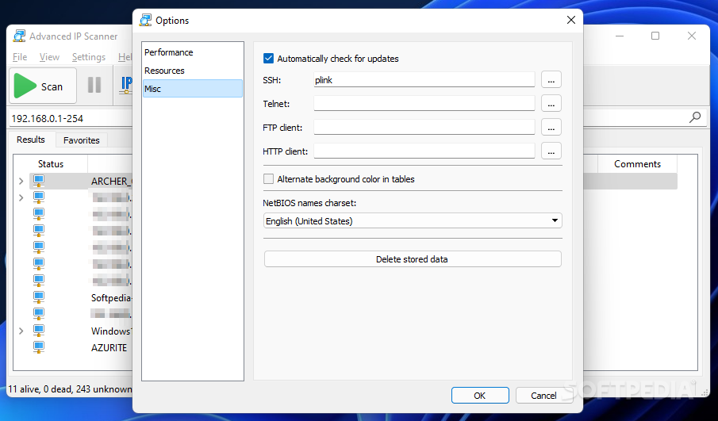Click the HTTP client input field

(424, 151)
